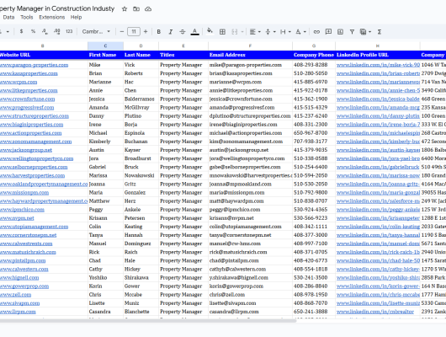Image resolution: width=446 pixels, height=337 pixels.
Task: Open the Data menu
Action: 8,17
